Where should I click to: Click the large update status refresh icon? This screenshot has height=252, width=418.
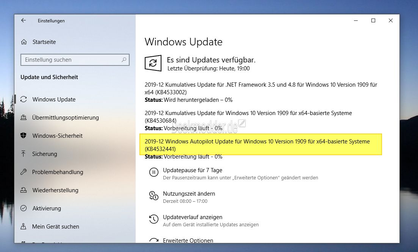tap(153, 63)
